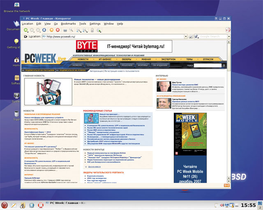
Task: Go back with the green Back arrow
Action: pyautogui.click(x=25, y=30)
